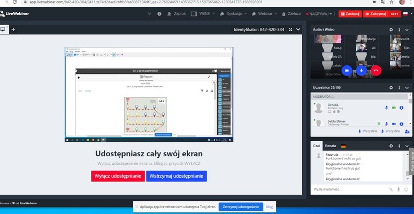Image resolution: width=414 pixels, height=214 pixels.
Task: Click the blue Wstrzymaj udostępnianie button
Action: (x=176, y=176)
